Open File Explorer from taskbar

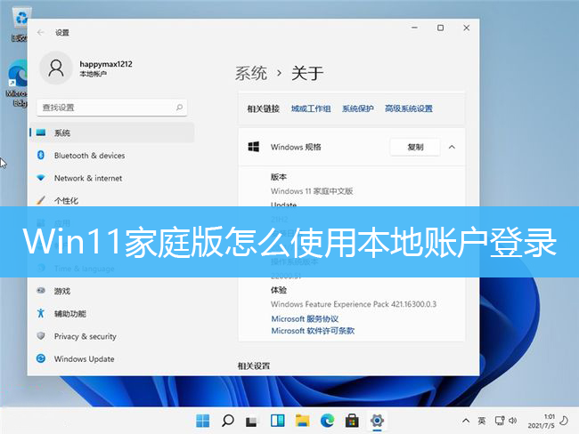(302, 420)
